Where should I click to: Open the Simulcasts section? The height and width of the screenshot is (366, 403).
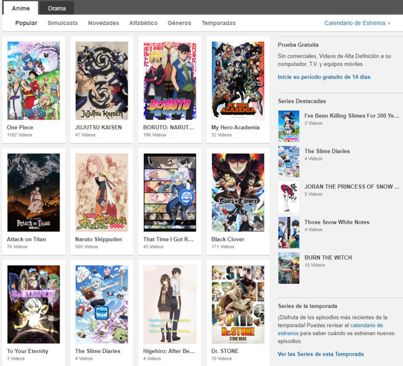point(63,23)
